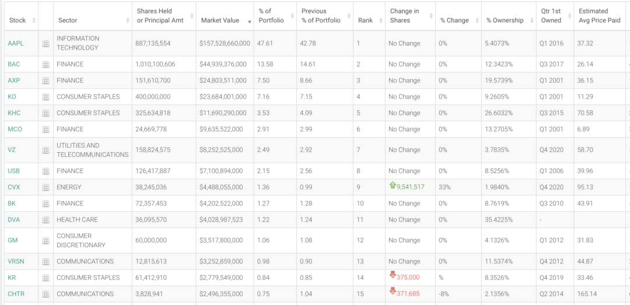Screen dimensions: 630x305
Task: Open the grid icon beside BAC
Action: pyautogui.click(x=45, y=64)
